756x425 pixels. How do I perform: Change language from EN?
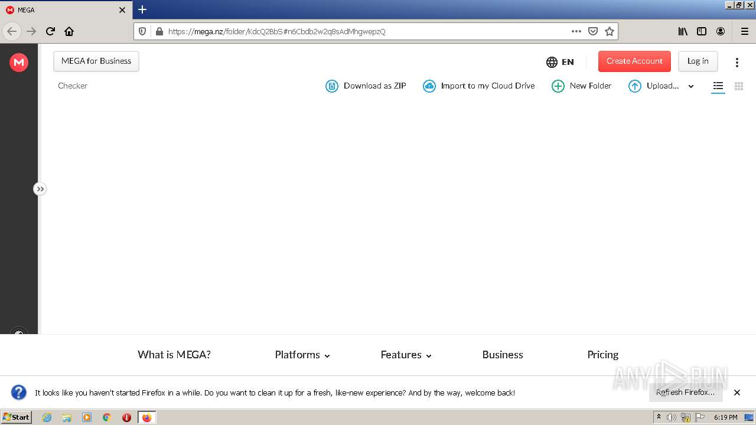tap(560, 62)
